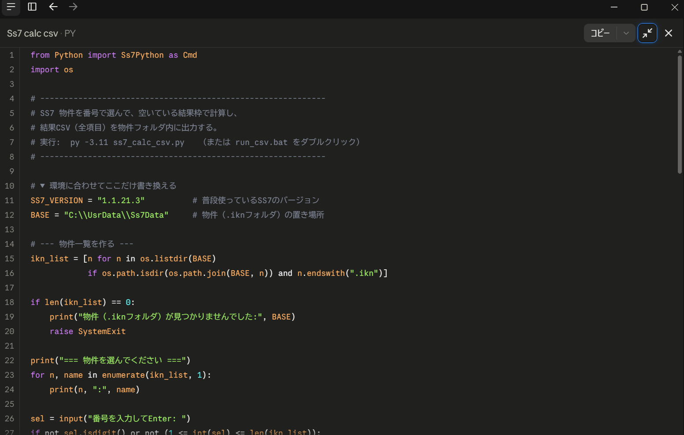Close the Ss7 calc csv preview panel
Screen dimensions: 684x435
669,33
